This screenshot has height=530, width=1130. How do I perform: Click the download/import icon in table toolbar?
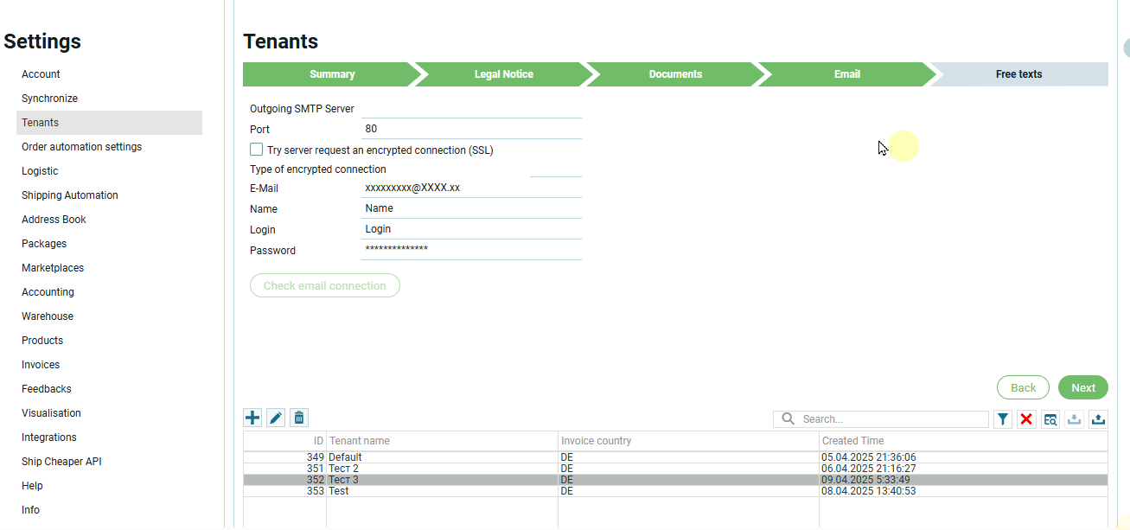tap(1074, 419)
